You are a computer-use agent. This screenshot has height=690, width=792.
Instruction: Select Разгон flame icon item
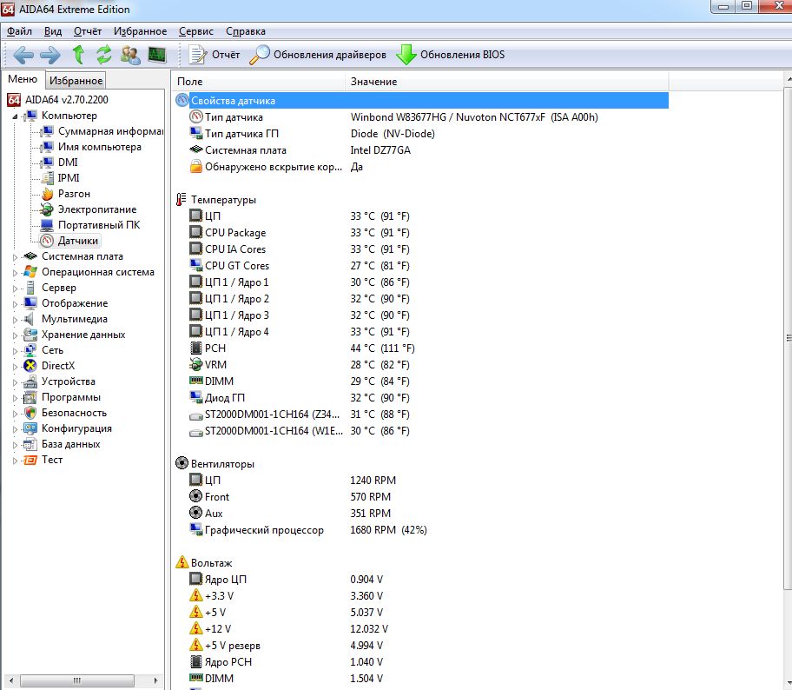coord(48,194)
